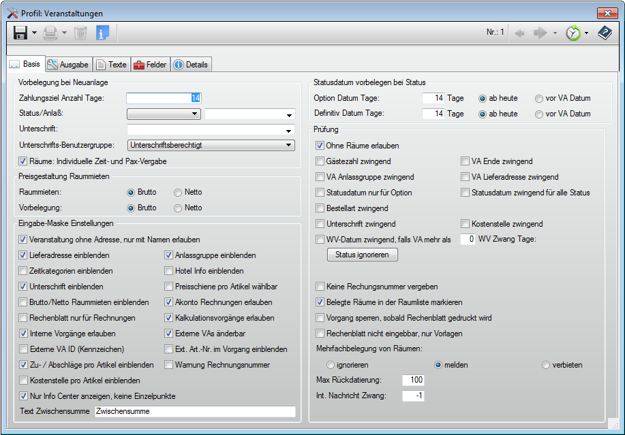Click the blue Info icon in toolbar
This screenshot has width=625, height=435.
coord(102,33)
